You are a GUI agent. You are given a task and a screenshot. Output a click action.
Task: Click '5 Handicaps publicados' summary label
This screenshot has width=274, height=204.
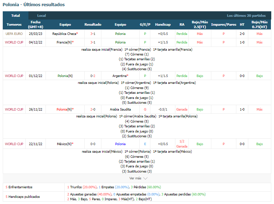coord(23,197)
